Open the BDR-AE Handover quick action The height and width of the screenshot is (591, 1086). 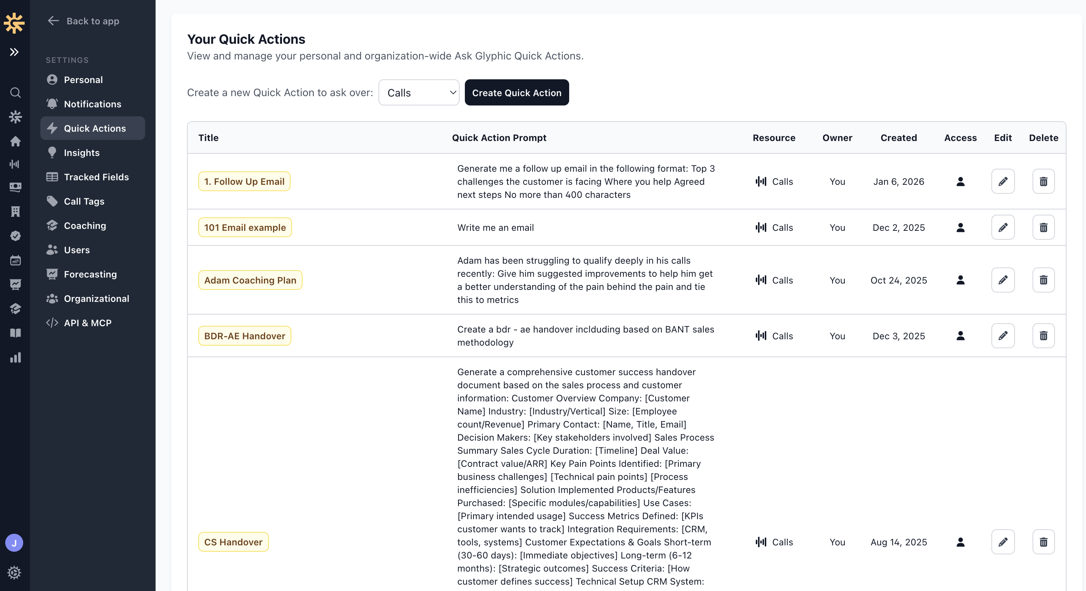coord(245,336)
